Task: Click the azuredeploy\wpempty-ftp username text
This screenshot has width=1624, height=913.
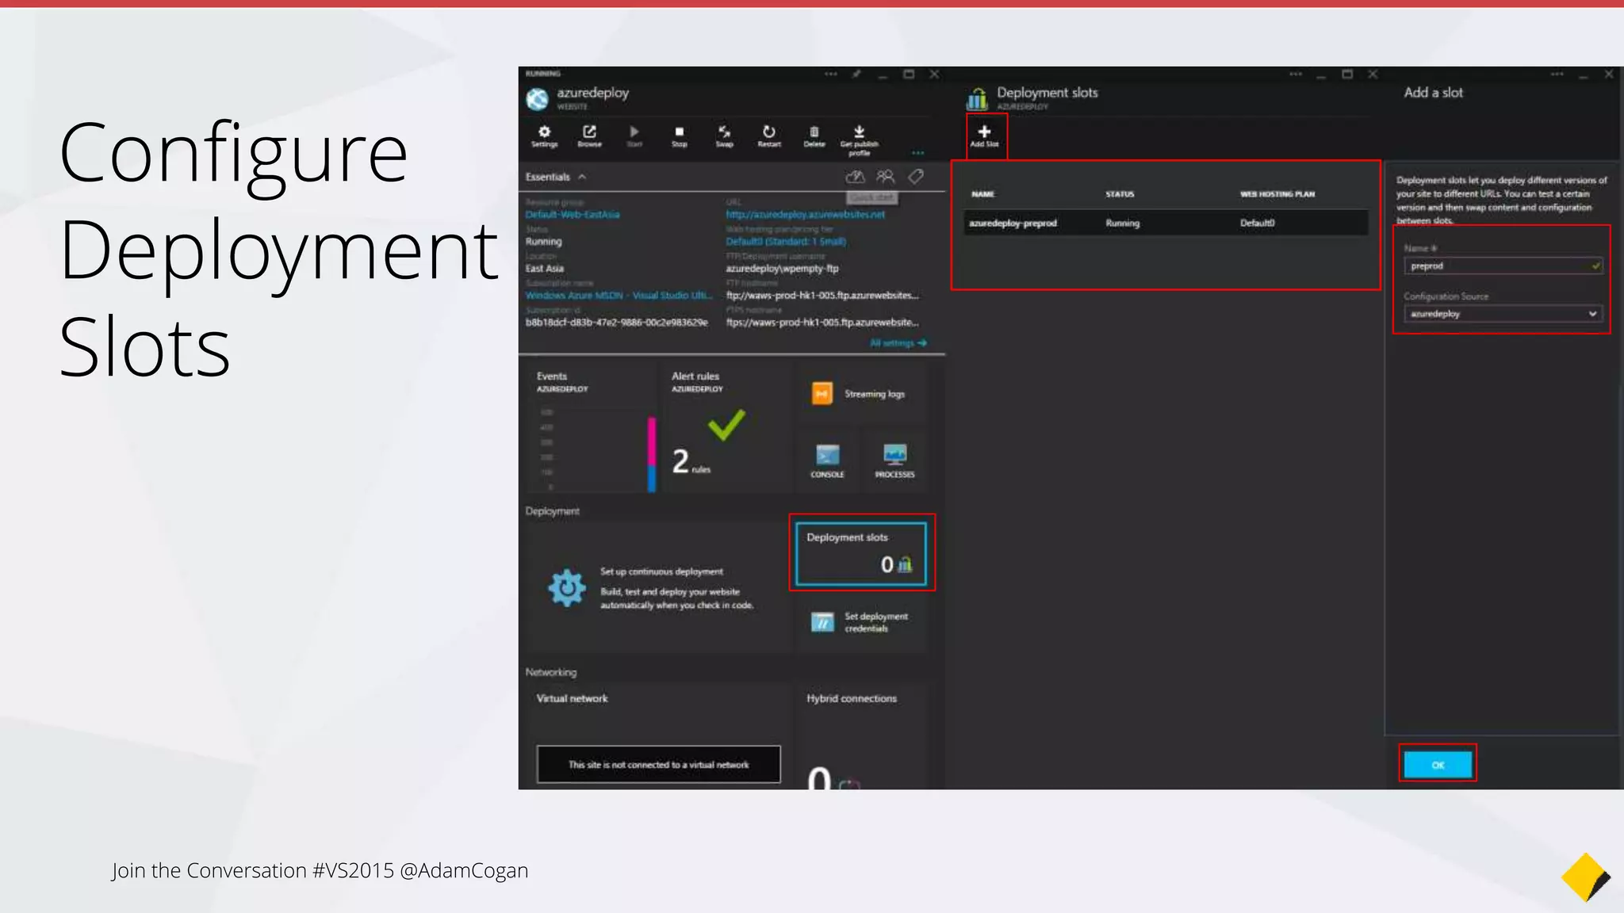Action: coord(782,269)
